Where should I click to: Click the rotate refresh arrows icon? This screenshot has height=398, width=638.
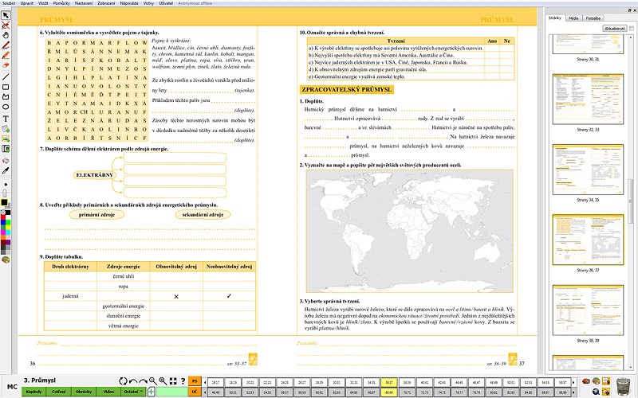(x=123, y=381)
